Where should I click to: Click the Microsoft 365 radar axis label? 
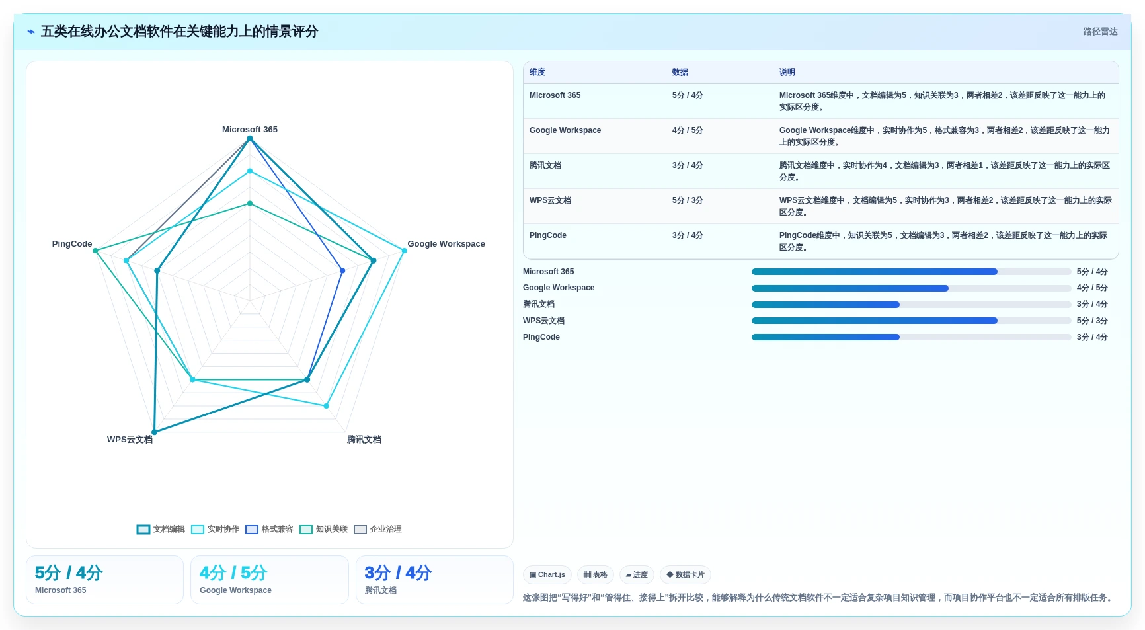(x=250, y=130)
